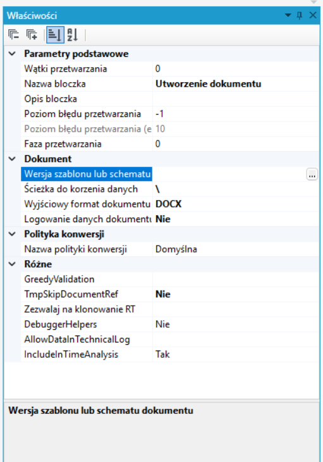Open the panel options dropdown arrow
The height and width of the screenshot is (462, 323).
pyautogui.click(x=288, y=15)
